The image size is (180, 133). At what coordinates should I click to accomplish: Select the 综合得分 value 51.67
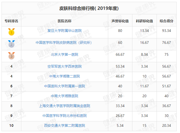[x=166, y=86]
